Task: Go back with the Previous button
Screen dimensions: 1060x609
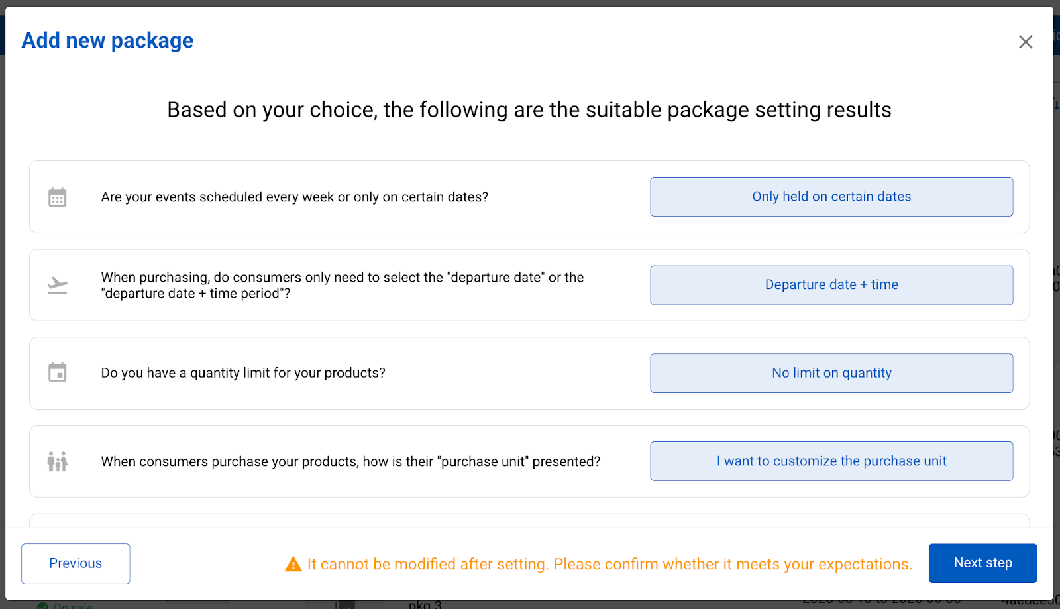Action: pyautogui.click(x=76, y=563)
